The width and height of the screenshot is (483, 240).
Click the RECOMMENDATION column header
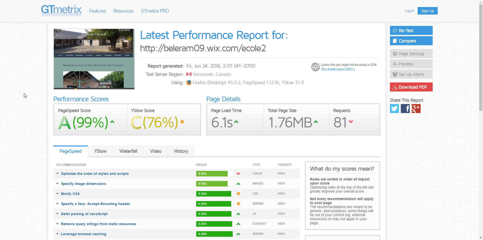[71, 165]
